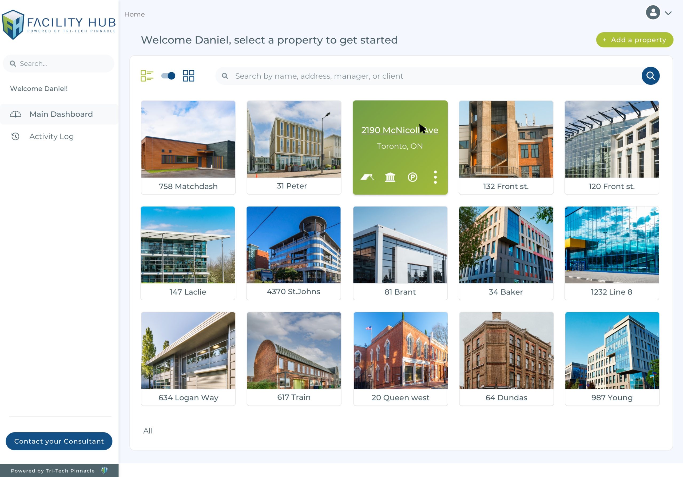Image resolution: width=683 pixels, height=477 pixels.
Task: Click the Home breadcrumb
Action: point(134,14)
